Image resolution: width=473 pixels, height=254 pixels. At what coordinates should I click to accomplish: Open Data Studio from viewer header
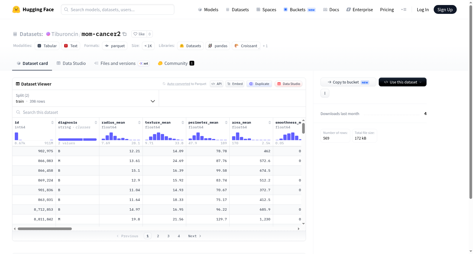[x=289, y=84]
